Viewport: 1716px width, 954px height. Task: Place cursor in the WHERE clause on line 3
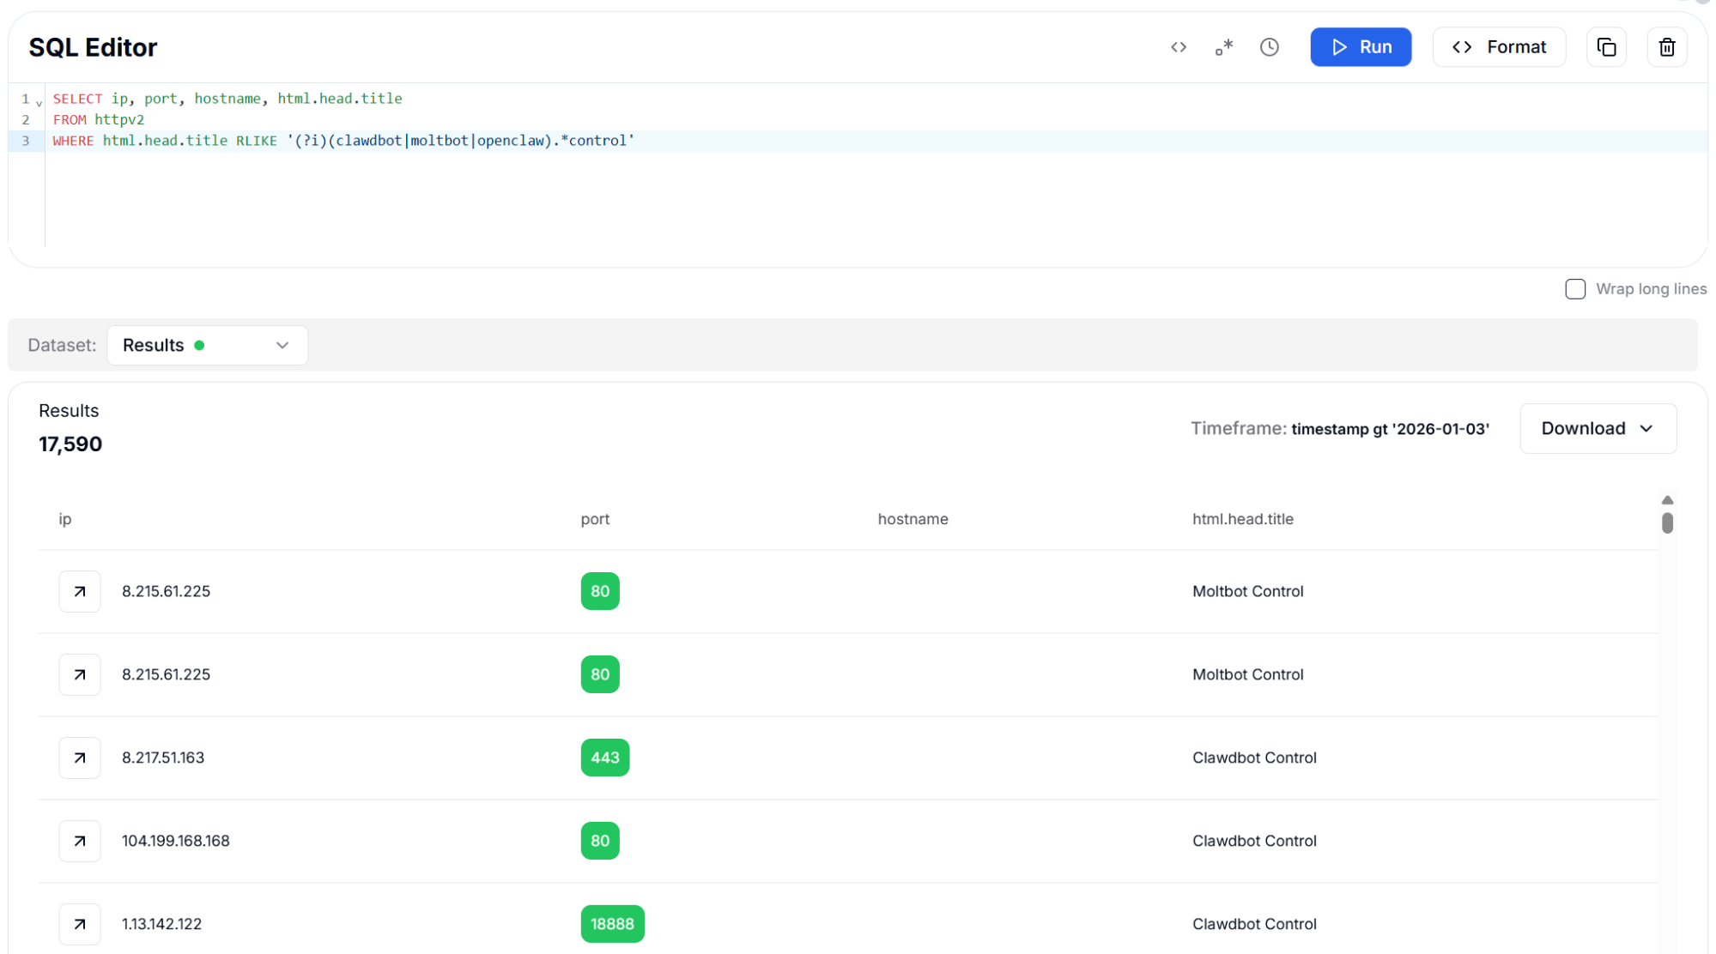click(343, 140)
